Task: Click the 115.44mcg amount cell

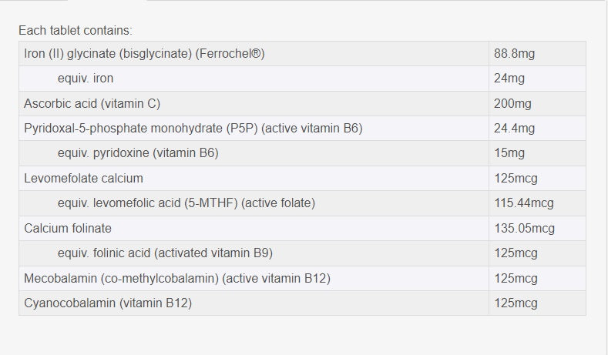Action: (523, 203)
